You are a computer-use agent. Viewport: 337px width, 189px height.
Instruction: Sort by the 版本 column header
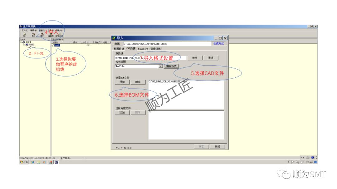tap(75, 42)
